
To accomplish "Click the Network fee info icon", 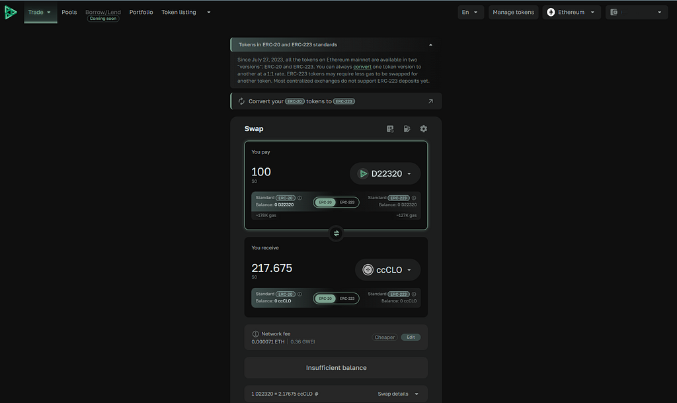I will (255, 334).
